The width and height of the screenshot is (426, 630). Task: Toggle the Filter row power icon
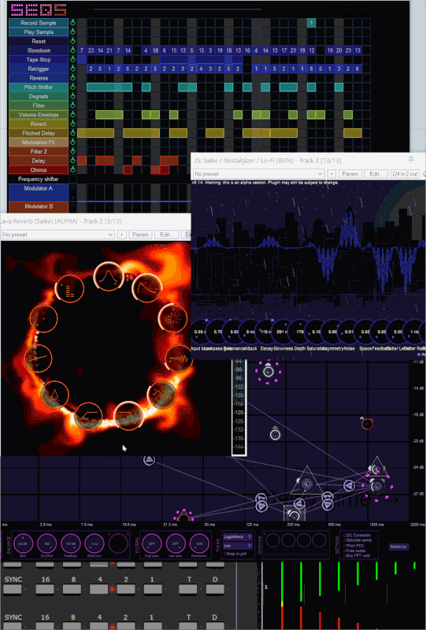tap(72, 106)
